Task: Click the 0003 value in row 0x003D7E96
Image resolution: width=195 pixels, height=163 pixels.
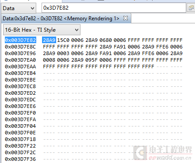Action: tap(63, 53)
